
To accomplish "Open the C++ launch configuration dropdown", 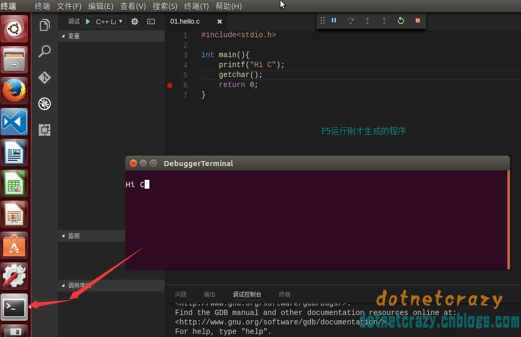I will coord(110,21).
